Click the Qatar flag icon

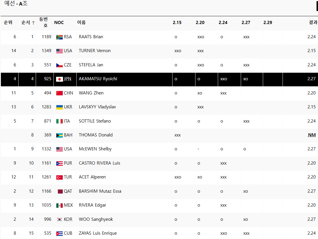click(59, 191)
